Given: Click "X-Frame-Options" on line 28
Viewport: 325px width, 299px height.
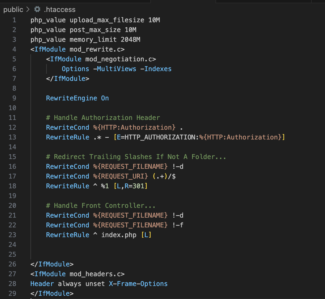Looking at the screenshot, I should (x=138, y=284).
